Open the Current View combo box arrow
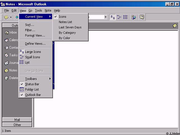Viewport: 180px width, 135px height. [105, 17]
